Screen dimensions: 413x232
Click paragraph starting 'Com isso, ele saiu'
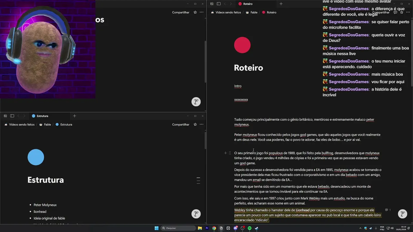pos(304,201)
